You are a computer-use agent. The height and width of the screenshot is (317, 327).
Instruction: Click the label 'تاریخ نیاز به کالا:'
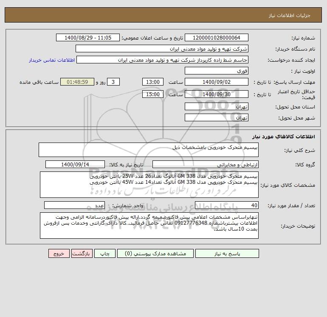pos(126,165)
